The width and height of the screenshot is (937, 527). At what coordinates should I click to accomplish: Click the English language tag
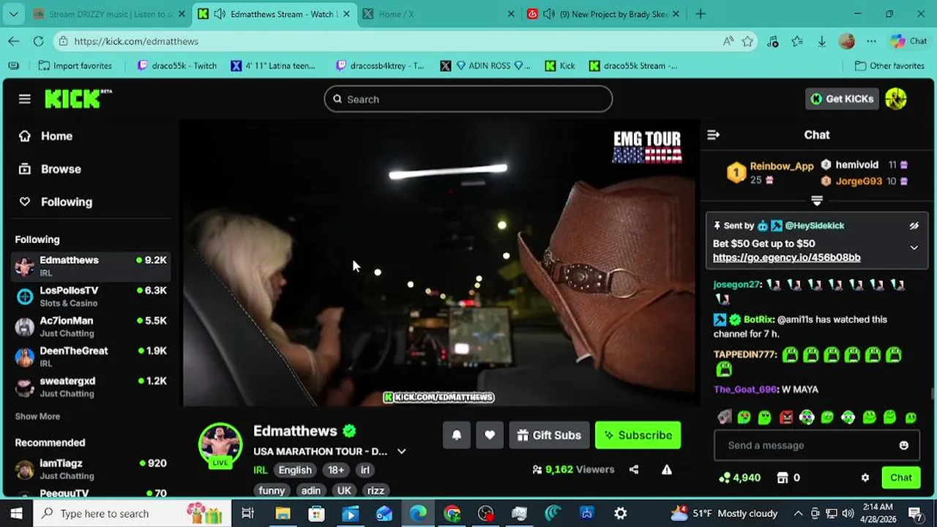[x=295, y=470]
